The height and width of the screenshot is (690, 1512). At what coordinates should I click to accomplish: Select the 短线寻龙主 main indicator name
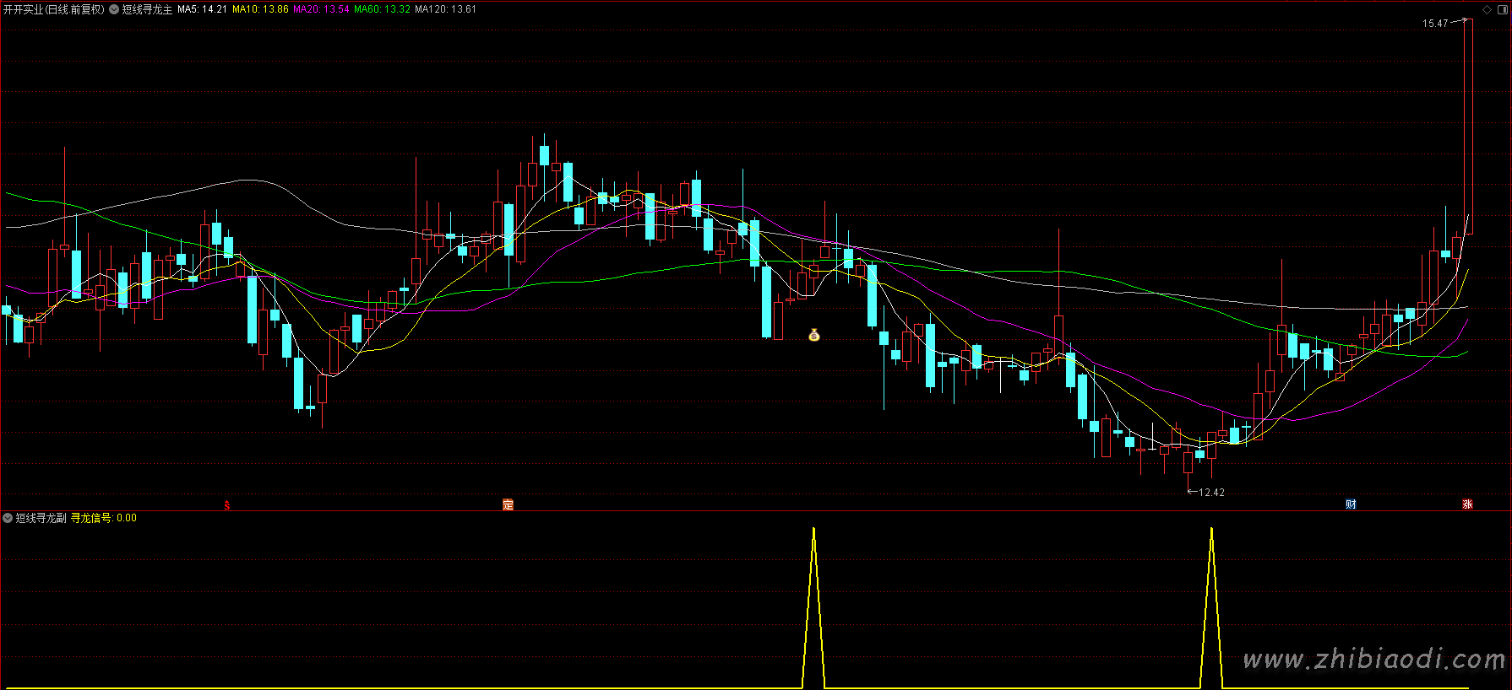pos(147,9)
